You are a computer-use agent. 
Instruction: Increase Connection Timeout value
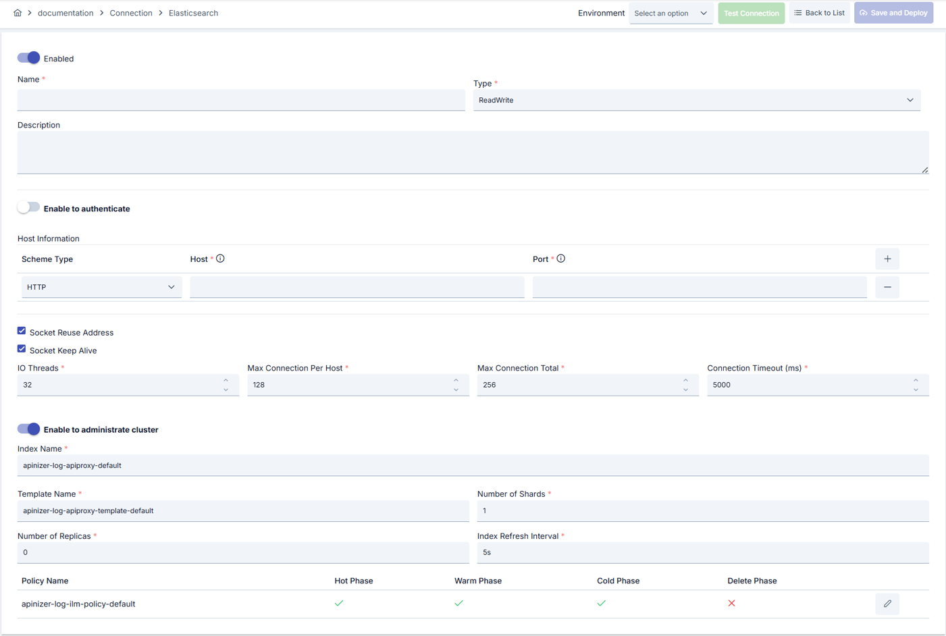916,380
